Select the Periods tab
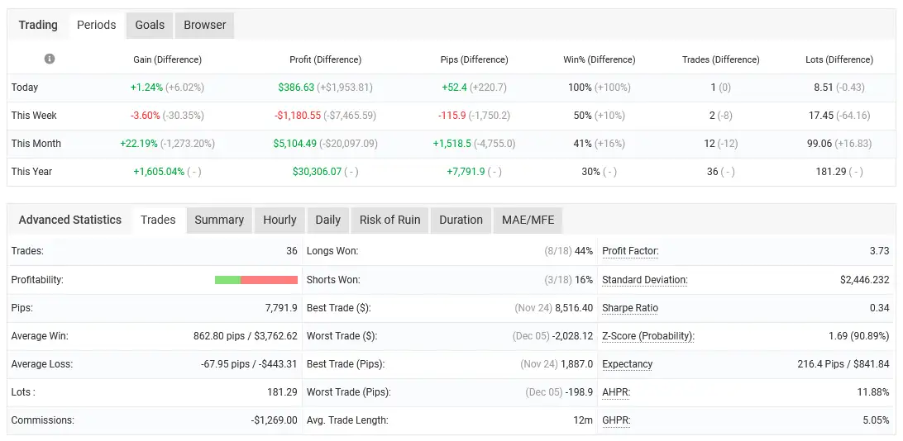The height and width of the screenshot is (441, 903). pyautogui.click(x=97, y=25)
